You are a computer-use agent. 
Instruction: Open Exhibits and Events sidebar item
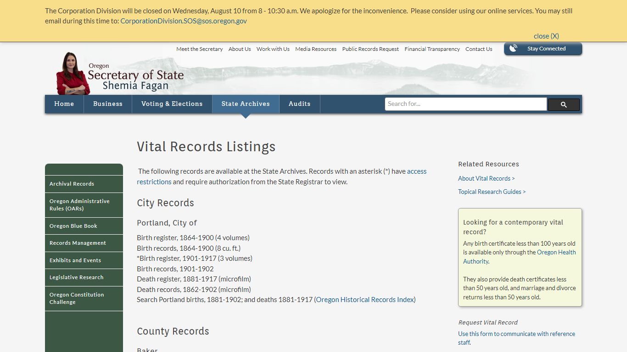[84, 260]
